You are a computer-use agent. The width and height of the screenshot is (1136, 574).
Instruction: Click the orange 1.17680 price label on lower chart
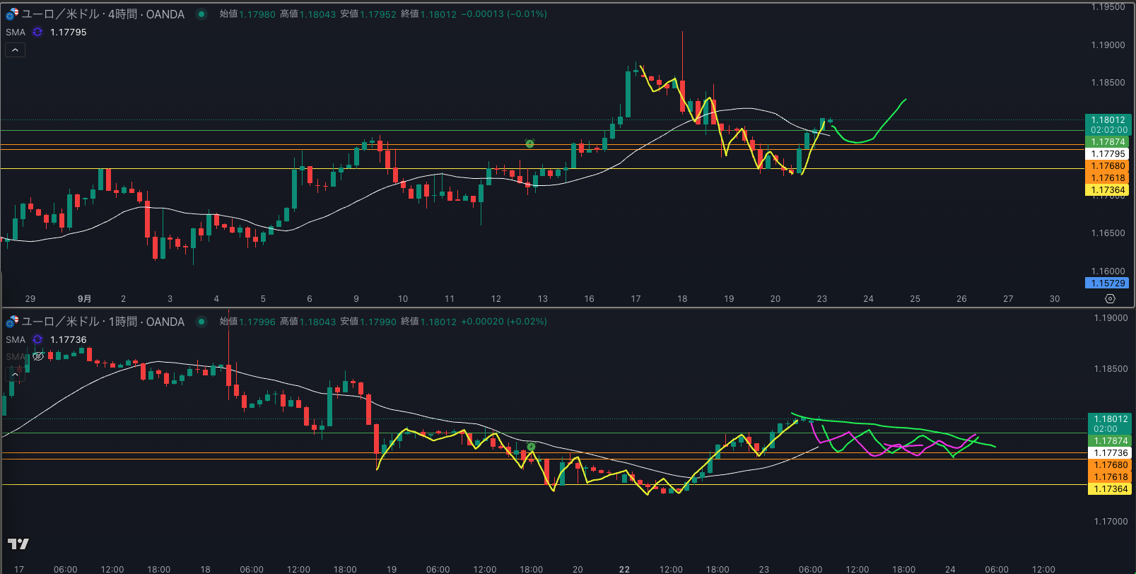1111,465
